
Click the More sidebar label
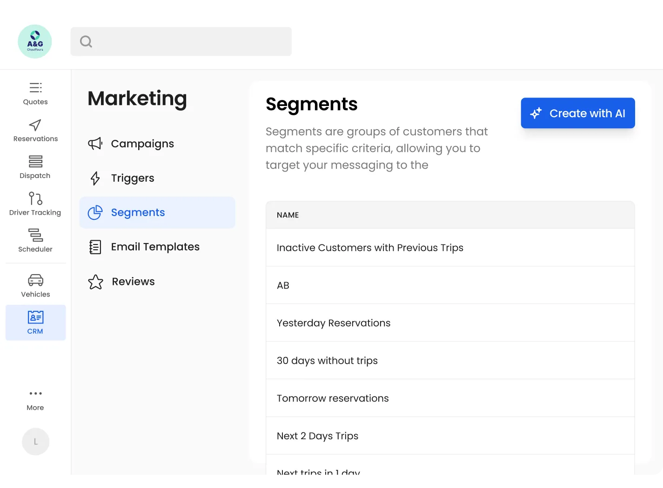point(35,408)
